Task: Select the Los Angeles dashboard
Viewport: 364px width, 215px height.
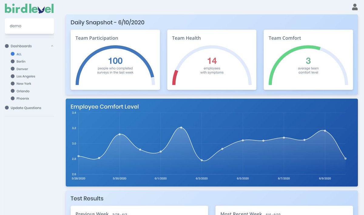Action: click(x=25, y=76)
